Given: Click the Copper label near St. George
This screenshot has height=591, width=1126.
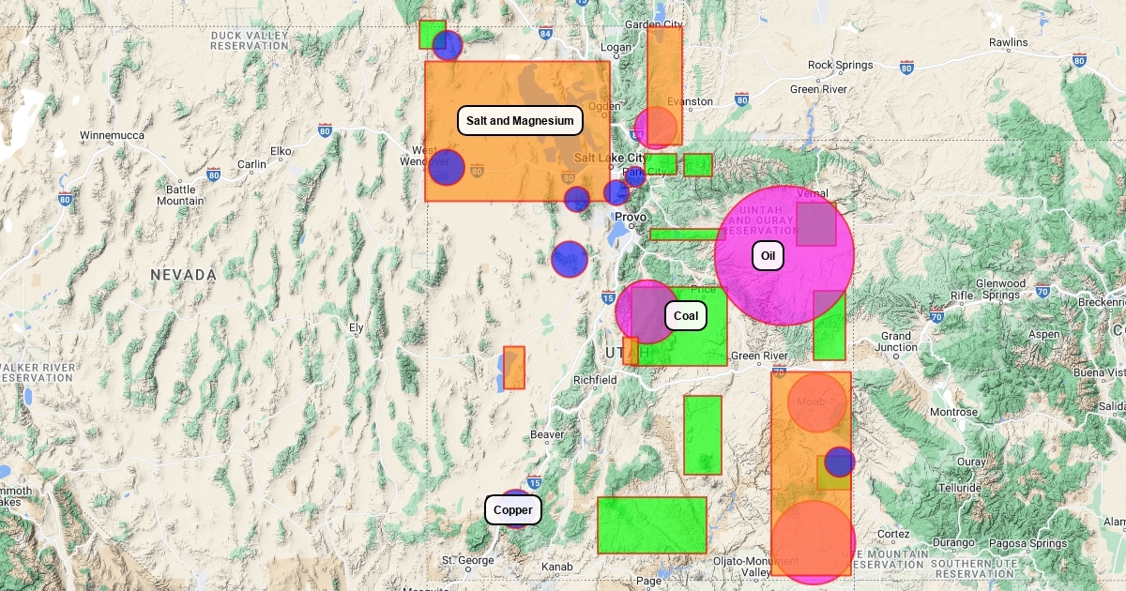Looking at the screenshot, I should pyautogui.click(x=513, y=510).
